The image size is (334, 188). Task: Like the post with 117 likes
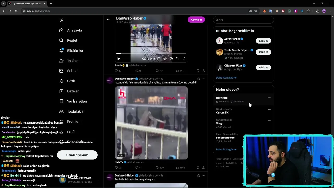(x=159, y=71)
